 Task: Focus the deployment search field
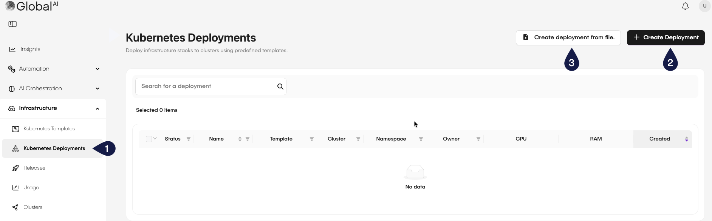pyautogui.click(x=206, y=87)
